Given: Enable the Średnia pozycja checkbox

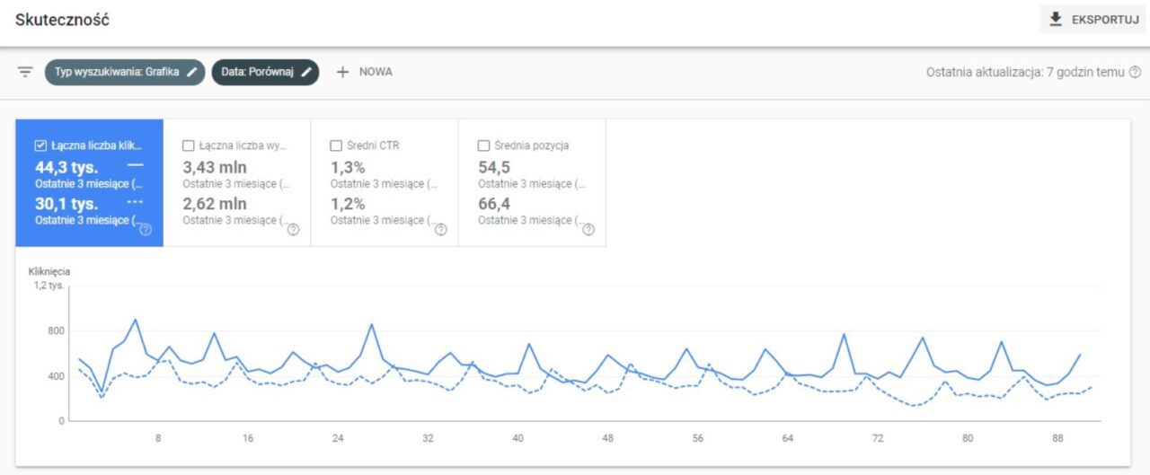Looking at the screenshot, I should click(483, 145).
